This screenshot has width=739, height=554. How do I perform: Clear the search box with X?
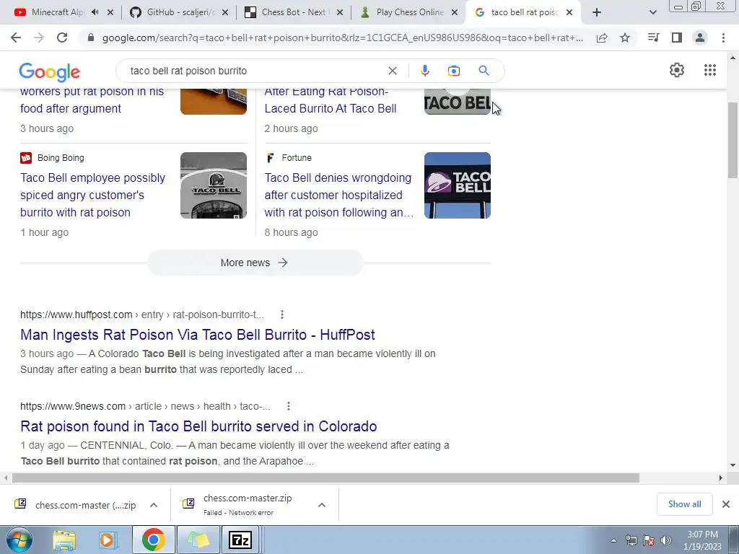(392, 71)
